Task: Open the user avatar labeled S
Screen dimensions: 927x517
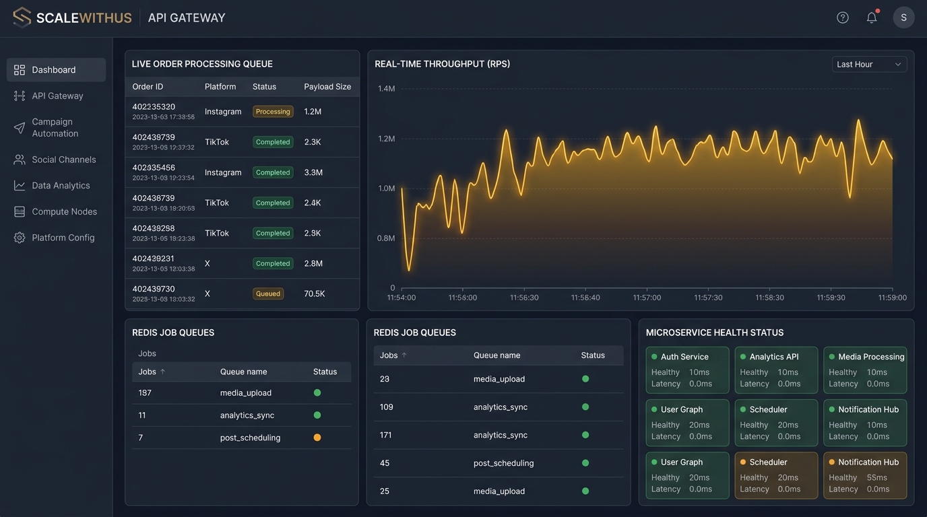Action: click(x=904, y=18)
